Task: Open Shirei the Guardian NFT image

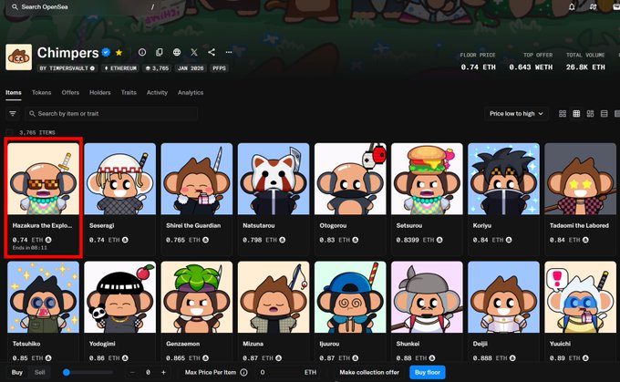Action: click(197, 179)
